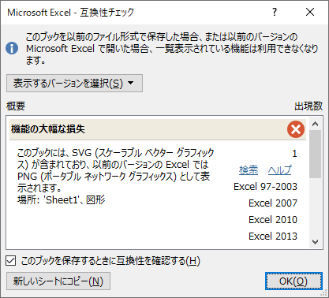329x298 pixels.
Task: Click the 概要 label
Action: coord(16,106)
